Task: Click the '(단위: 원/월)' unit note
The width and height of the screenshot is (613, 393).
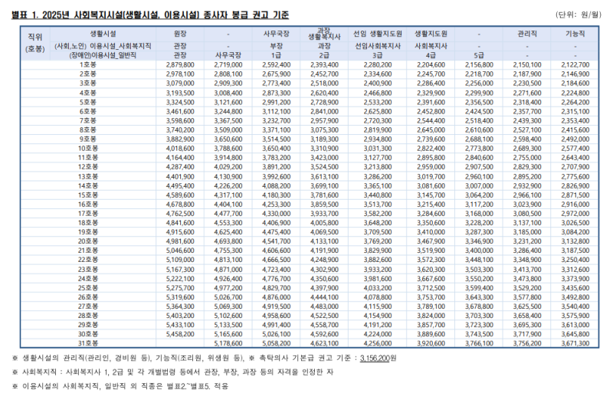Action: pyautogui.click(x=578, y=15)
